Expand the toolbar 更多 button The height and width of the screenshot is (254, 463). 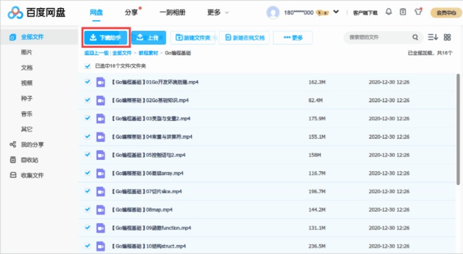293,38
